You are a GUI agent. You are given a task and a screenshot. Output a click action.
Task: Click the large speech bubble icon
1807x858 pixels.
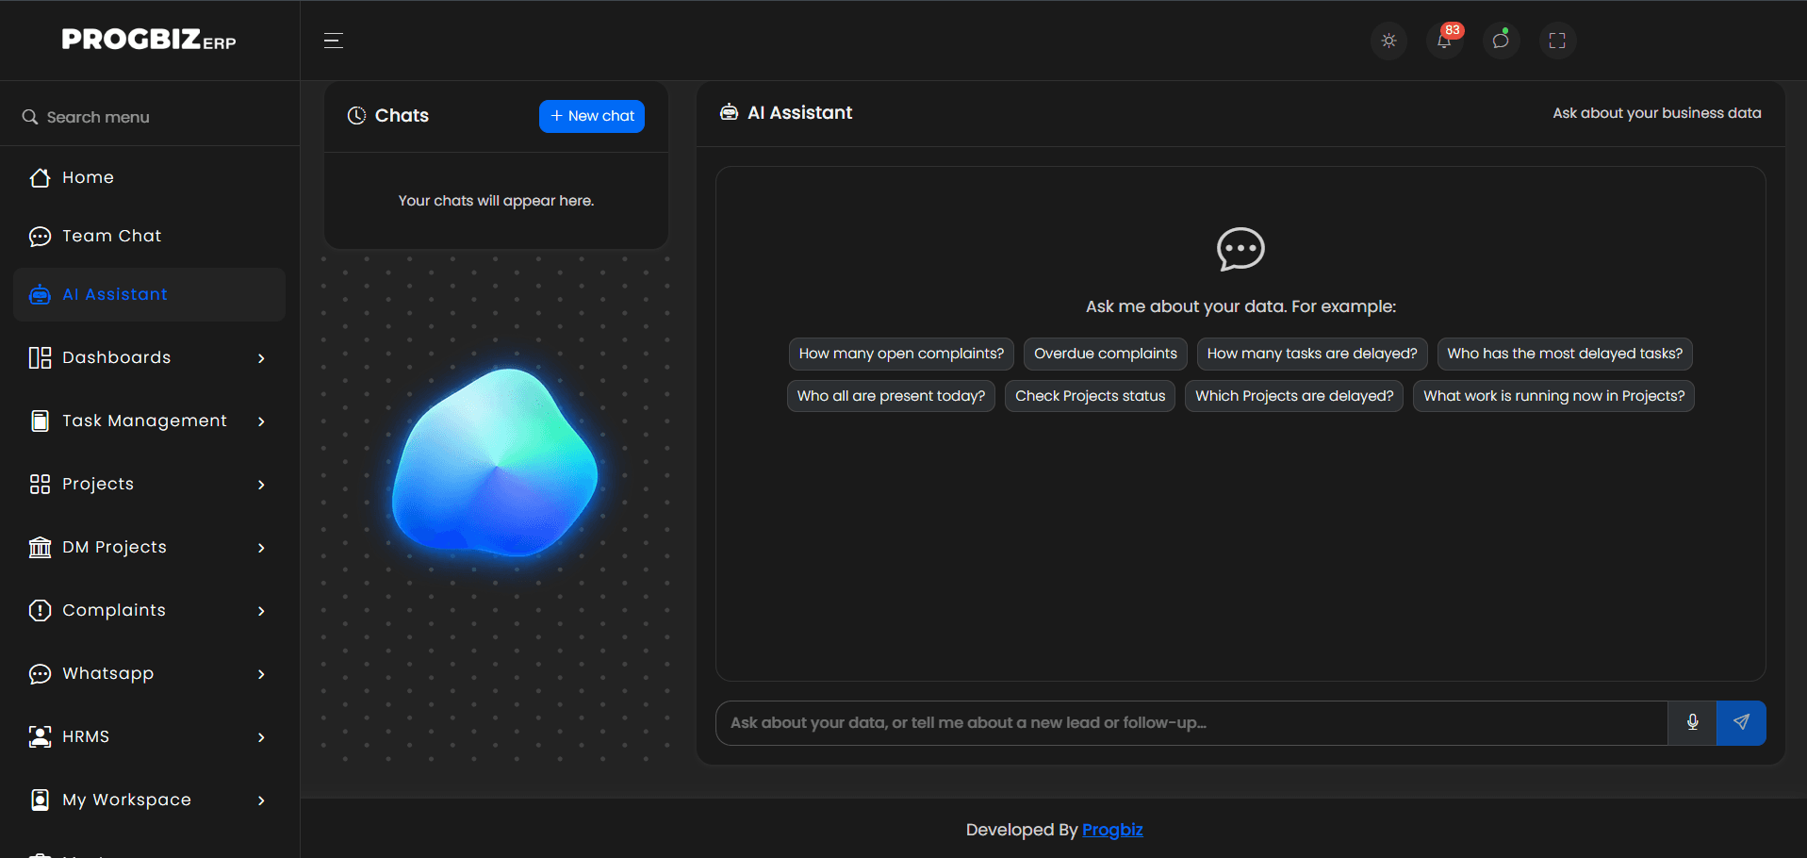(1240, 249)
